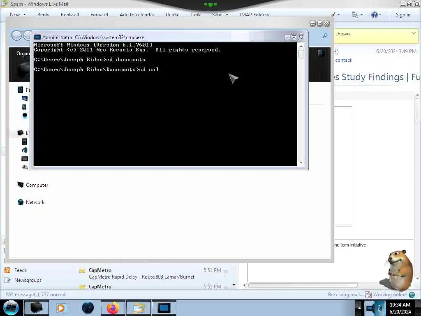Show hidden system tray icons arrow
Screen dimensions: 421x316
[359, 308]
